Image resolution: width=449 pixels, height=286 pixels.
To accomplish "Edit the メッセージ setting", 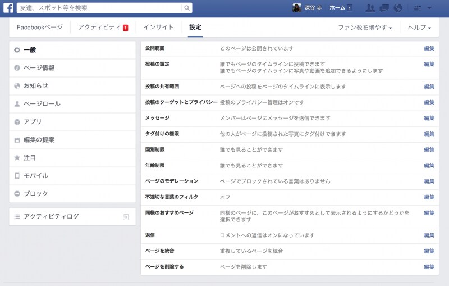I will point(429,118).
